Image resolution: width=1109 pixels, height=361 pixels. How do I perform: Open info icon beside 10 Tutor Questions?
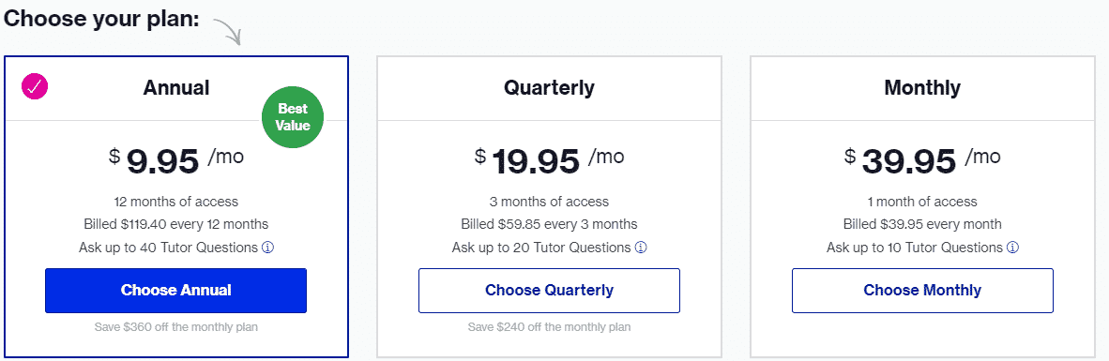[x=1012, y=248]
